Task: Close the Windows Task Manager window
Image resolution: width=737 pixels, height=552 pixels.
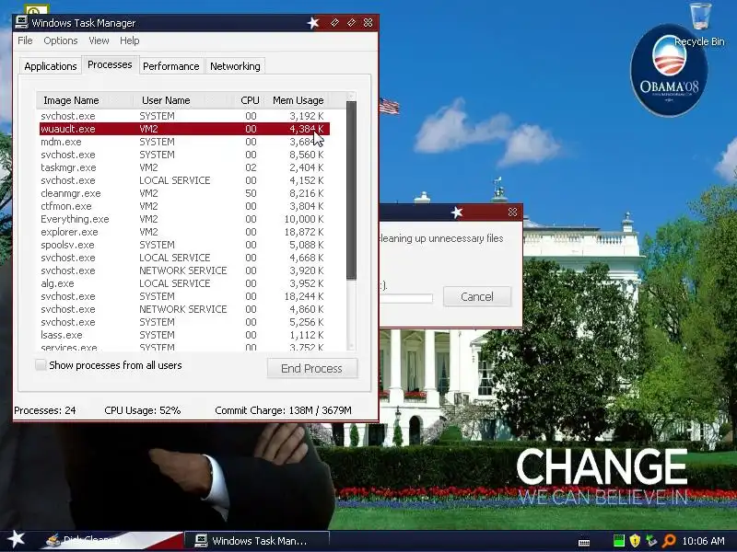Action: [368, 22]
